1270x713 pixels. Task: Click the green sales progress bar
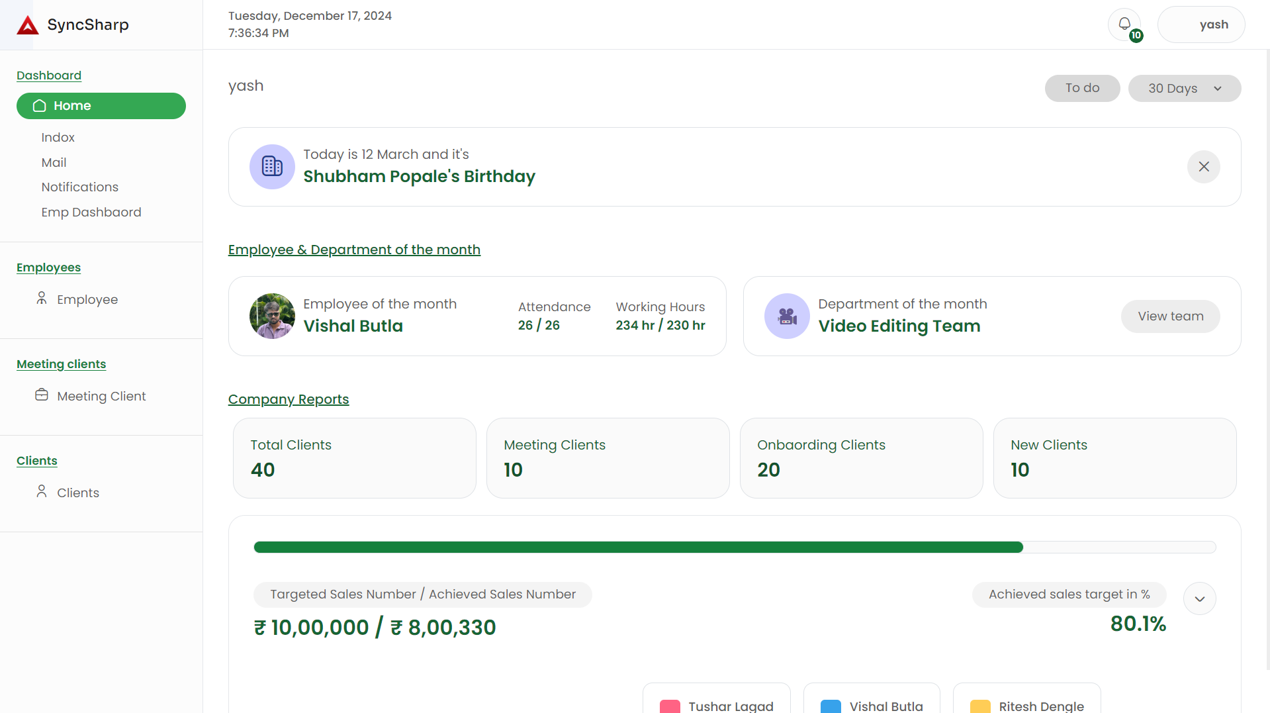tap(638, 547)
